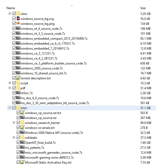Click the script folder icon
Viewport: 156px width, 168px height.
[18, 83]
